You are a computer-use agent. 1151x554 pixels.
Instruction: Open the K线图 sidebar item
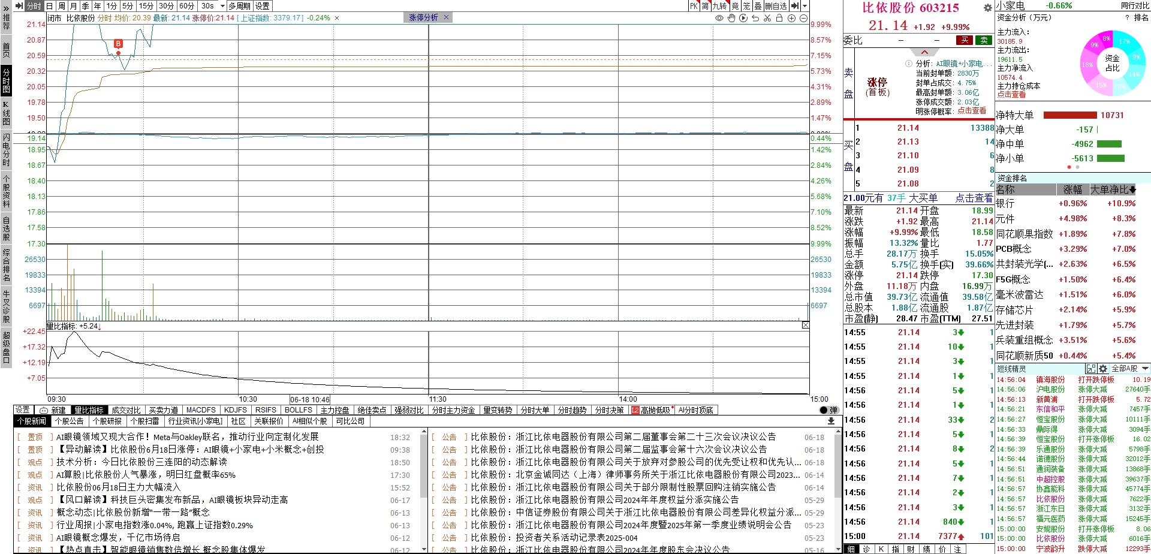[x=6, y=113]
